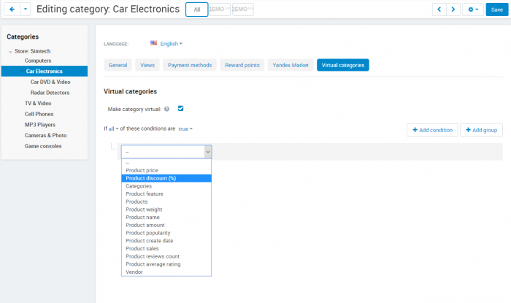Viewport: 511px width, 303px height.
Task: Click the Add condition button
Action: click(432, 130)
